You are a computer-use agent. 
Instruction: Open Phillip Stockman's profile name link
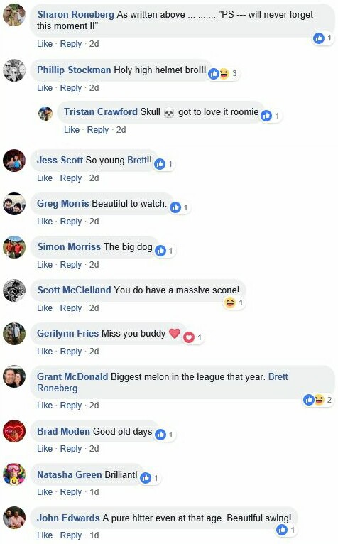[74, 70]
